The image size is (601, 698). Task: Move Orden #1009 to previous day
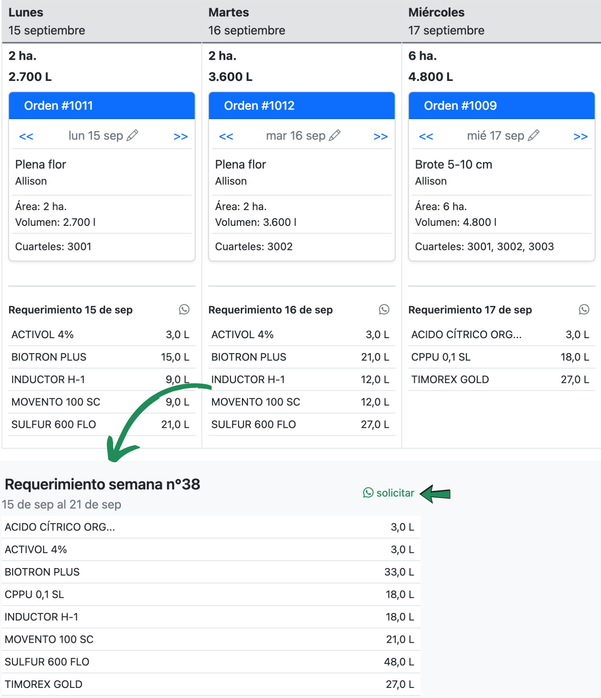(426, 136)
